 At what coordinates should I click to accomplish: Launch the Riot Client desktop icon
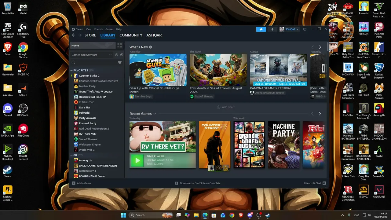point(23,130)
